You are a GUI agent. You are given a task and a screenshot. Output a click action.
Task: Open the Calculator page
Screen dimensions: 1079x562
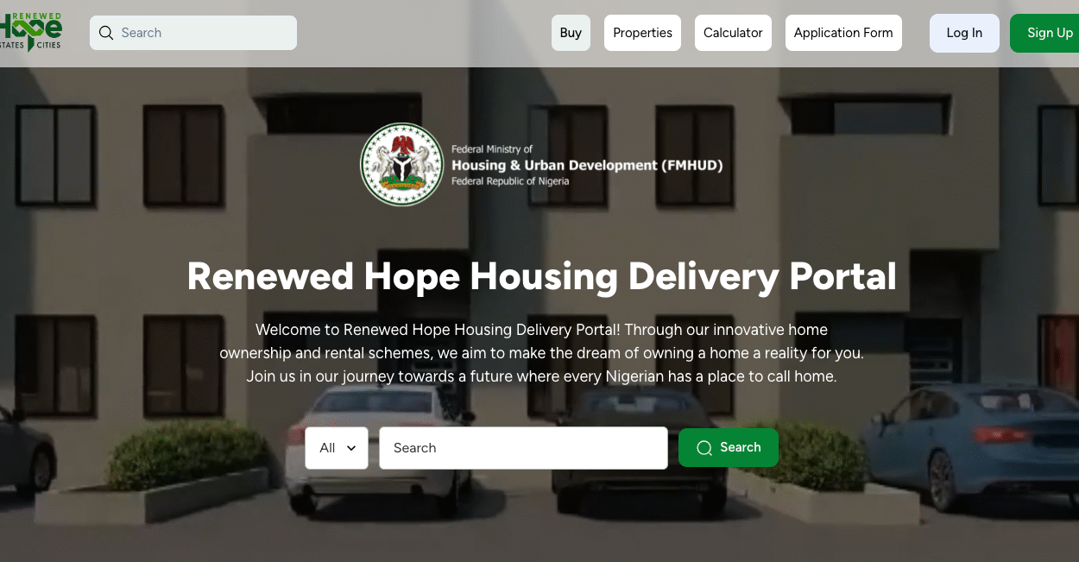point(733,33)
